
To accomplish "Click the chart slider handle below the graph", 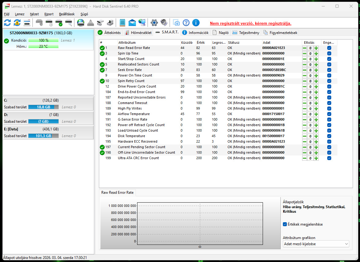I will (200, 247).
